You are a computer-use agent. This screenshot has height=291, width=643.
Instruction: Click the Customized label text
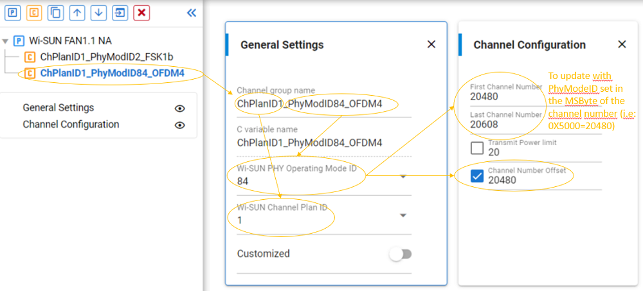263,253
